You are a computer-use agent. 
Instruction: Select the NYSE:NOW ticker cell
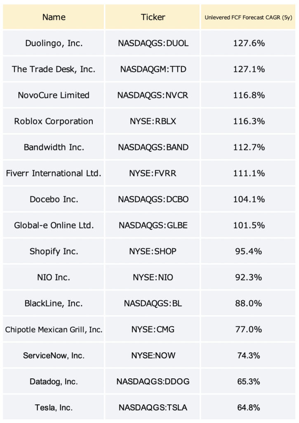tap(153, 355)
